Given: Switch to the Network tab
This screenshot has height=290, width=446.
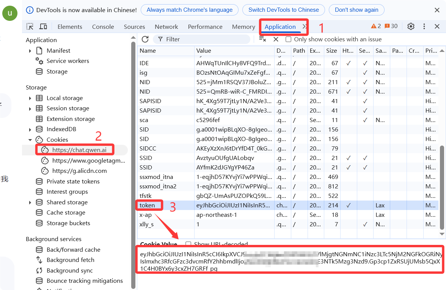Looking at the screenshot, I should (x=166, y=27).
